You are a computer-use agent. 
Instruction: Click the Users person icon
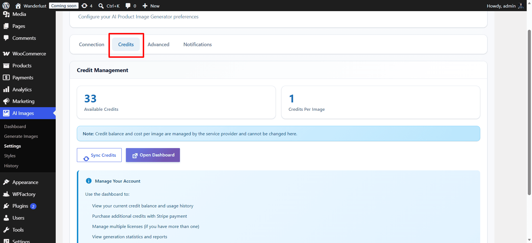click(x=6, y=218)
